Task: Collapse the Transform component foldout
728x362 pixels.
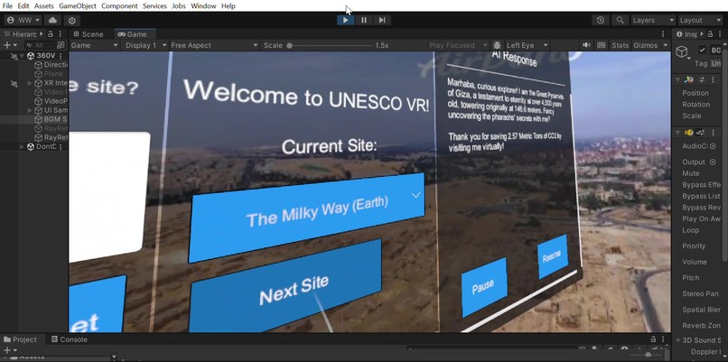Action: tap(677, 79)
